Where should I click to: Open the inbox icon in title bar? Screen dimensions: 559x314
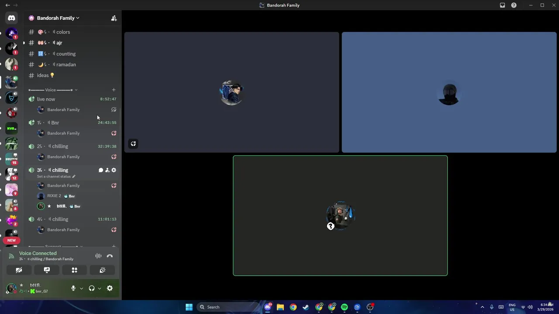click(502, 5)
